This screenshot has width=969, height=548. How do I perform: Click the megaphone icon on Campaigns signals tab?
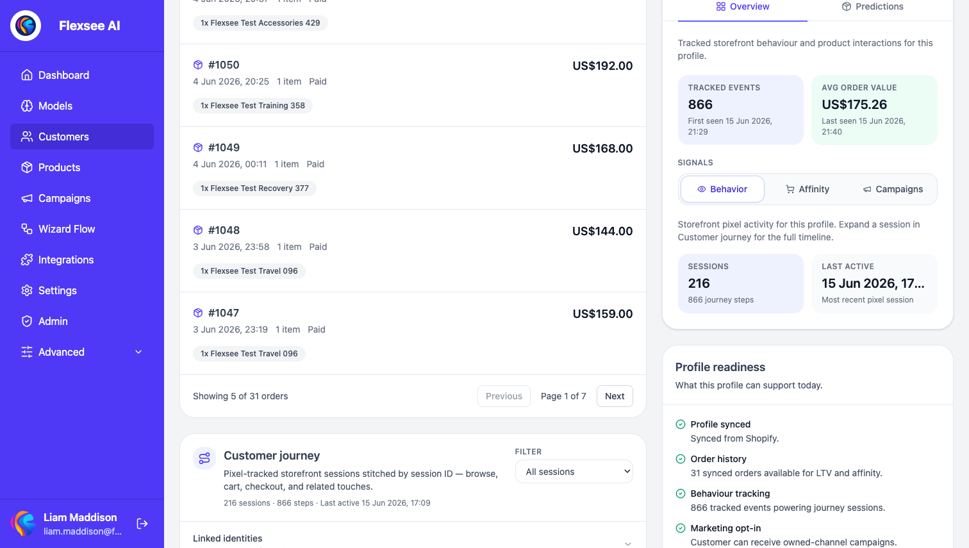click(x=867, y=189)
